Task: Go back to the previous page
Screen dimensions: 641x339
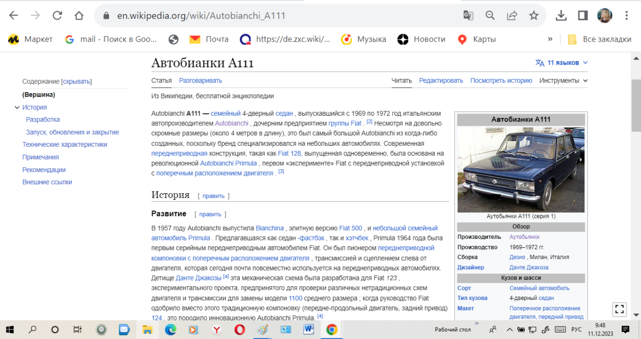Action: pyautogui.click(x=14, y=16)
